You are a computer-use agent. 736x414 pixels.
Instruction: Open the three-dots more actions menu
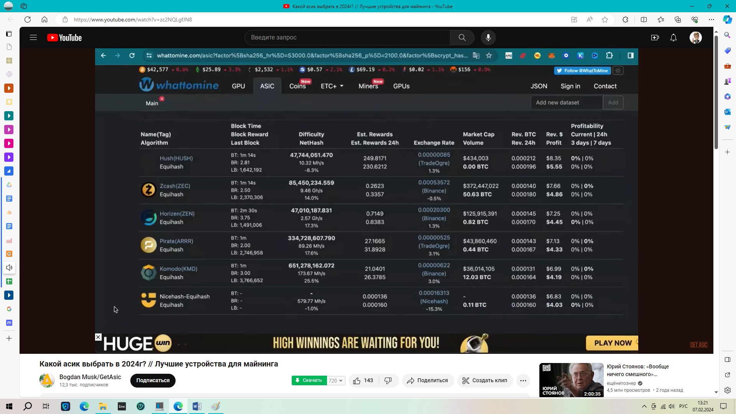(523, 380)
